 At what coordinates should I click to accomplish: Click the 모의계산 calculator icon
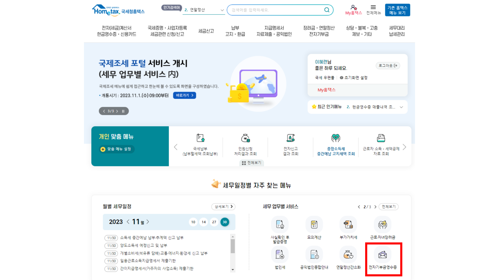point(314,225)
